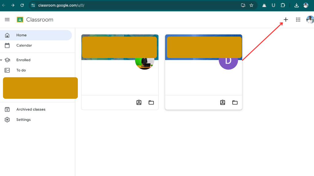Viewport: 314px width, 176px height.
Task: Click the purple D teacher avatar
Action: pyautogui.click(x=228, y=61)
